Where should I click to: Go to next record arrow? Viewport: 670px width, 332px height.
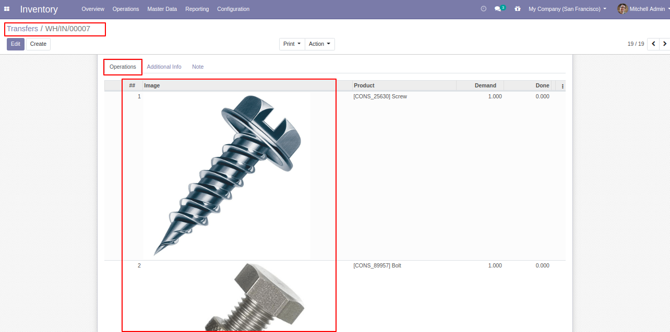pyautogui.click(x=665, y=44)
